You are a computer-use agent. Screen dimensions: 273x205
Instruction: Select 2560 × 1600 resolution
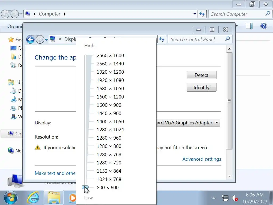(x=110, y=56)
